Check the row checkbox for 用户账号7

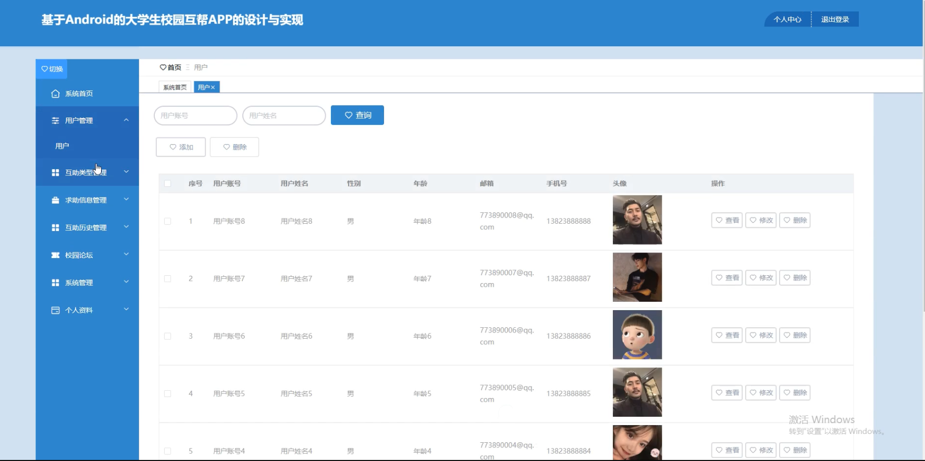[167, 279]
